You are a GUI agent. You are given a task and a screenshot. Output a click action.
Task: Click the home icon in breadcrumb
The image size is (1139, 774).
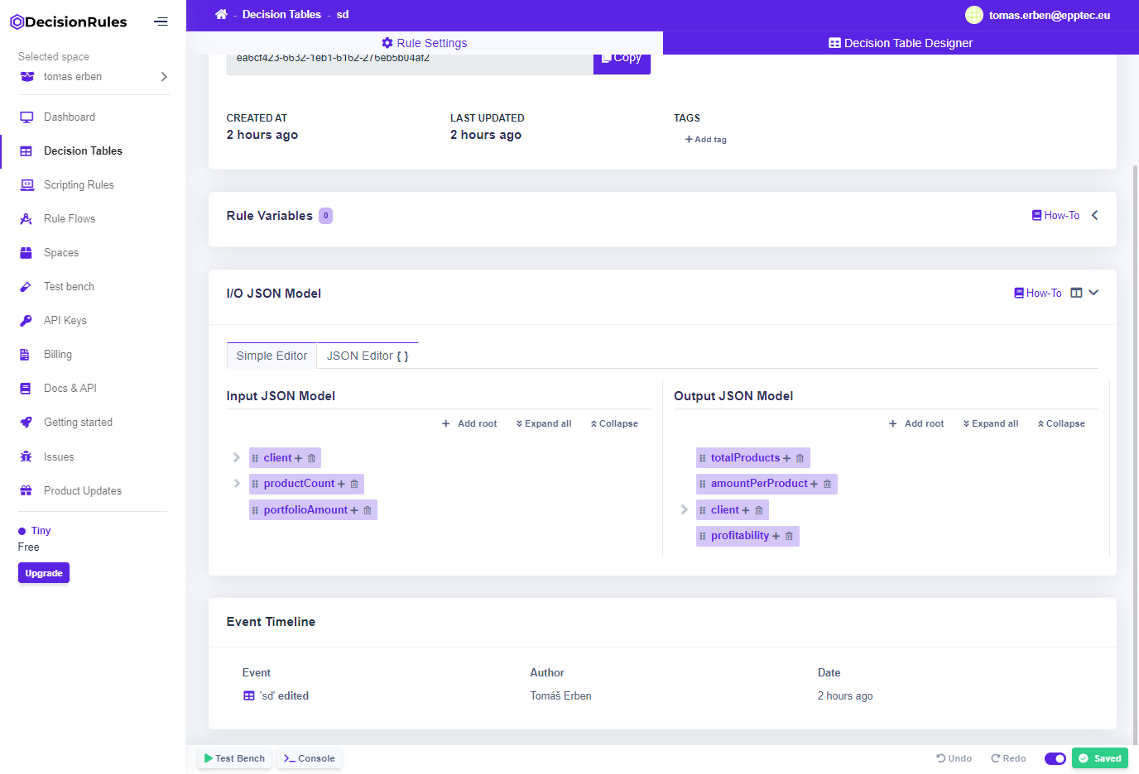click(221, 14)
